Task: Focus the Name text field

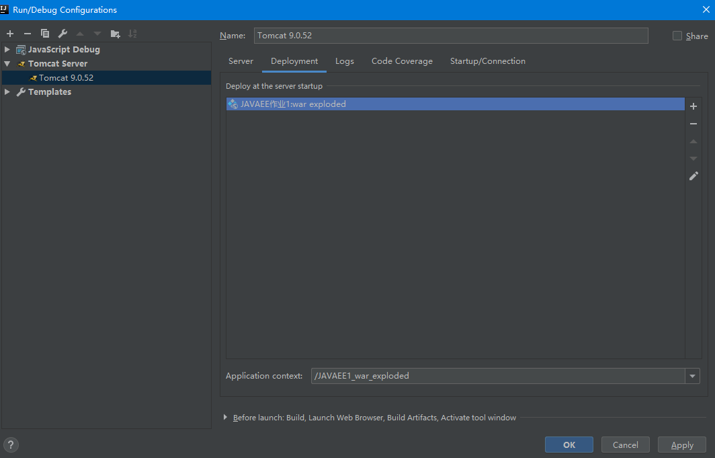Action: point(451,36)
